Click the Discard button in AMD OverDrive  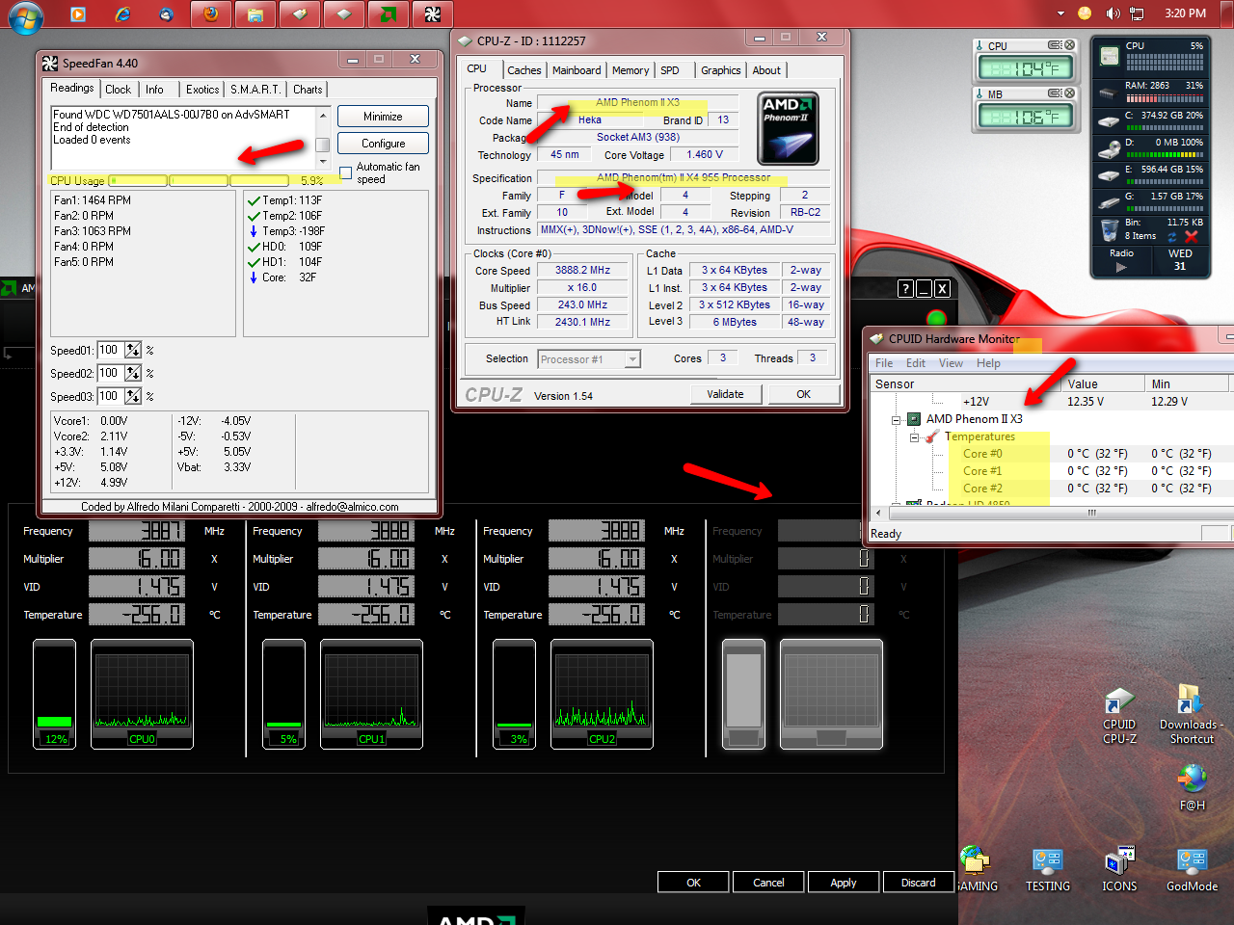point(919,882)
